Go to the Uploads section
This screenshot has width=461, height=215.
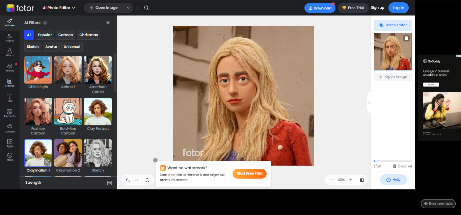(9, 128)
